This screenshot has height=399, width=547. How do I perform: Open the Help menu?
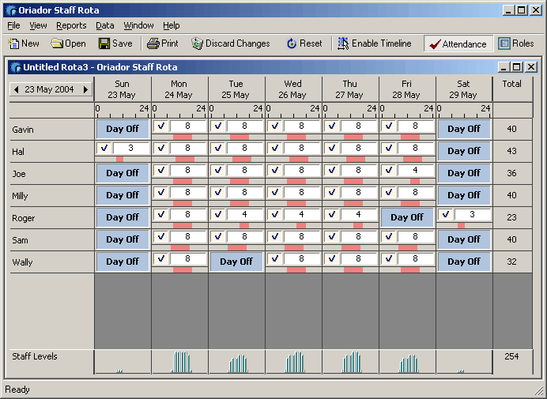click(x=172, y=25)
